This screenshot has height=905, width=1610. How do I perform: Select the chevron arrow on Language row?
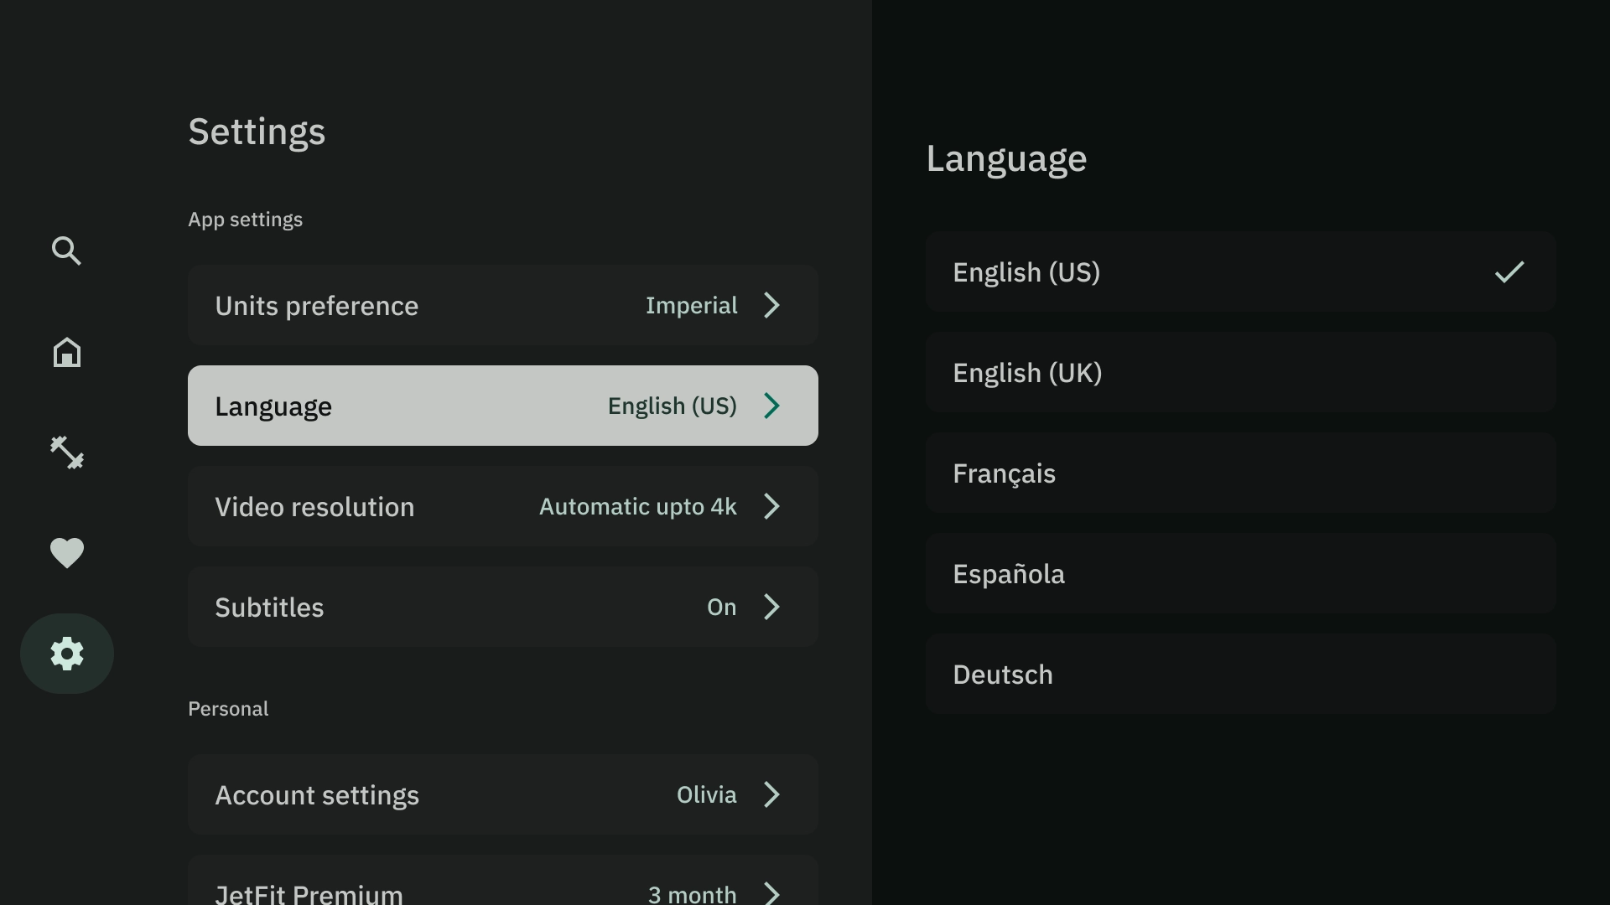[x=773, y=406]
